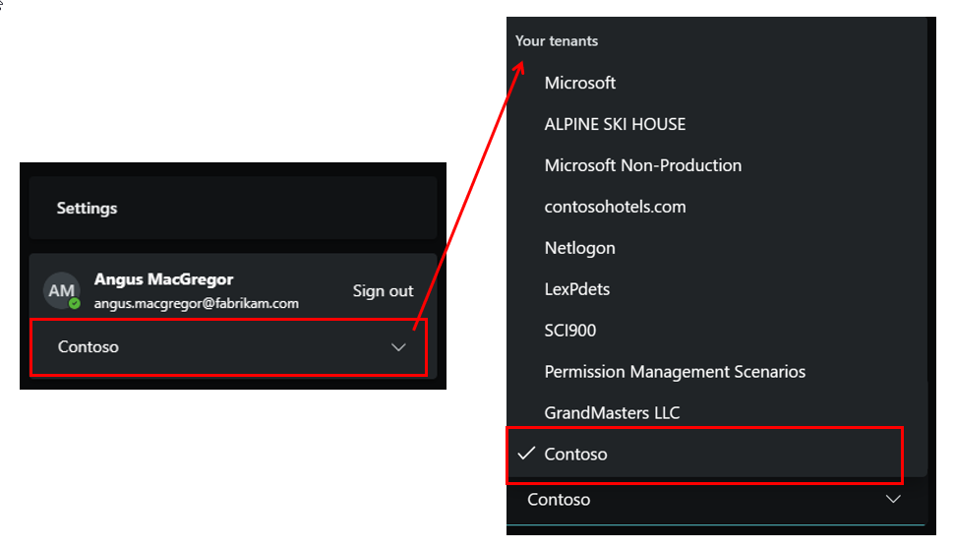953x550 pixels.
Task: Select Permission Management Scenarios tenant
Action: point(675,372)
